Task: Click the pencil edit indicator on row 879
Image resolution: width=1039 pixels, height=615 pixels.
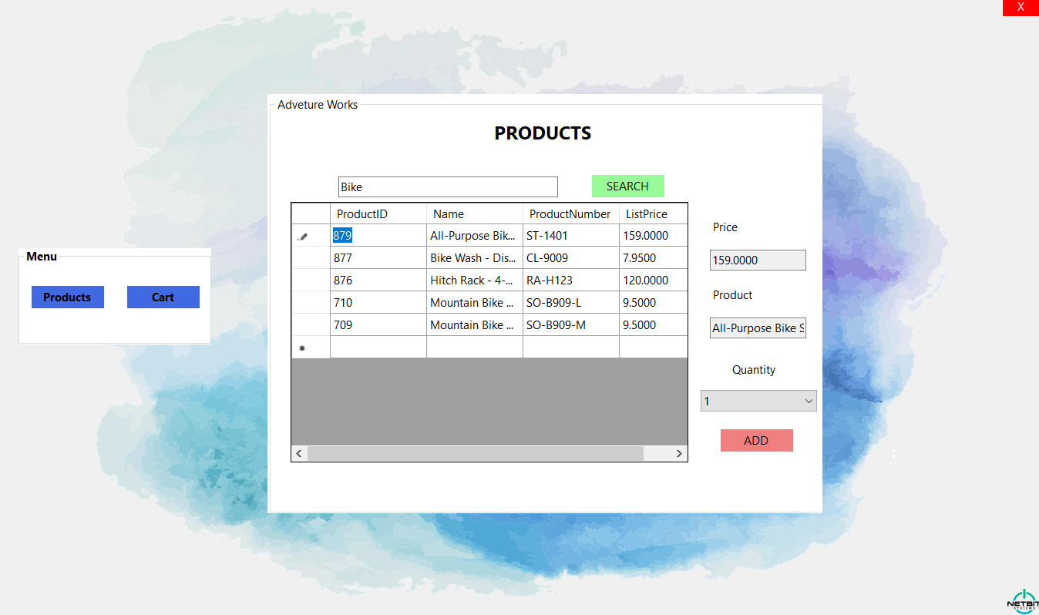Action: point(302,236)
